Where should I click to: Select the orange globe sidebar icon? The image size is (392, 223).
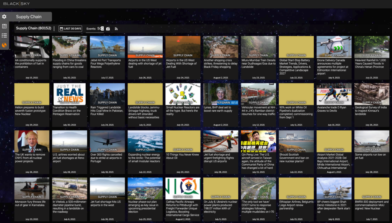pyautogui.click(x=4, y=45)
